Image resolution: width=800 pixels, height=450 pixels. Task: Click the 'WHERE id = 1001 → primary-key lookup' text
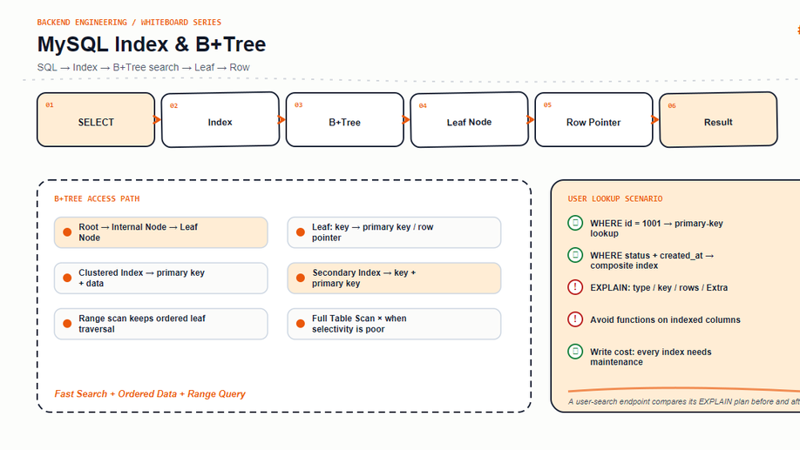(x=656, y=228)
